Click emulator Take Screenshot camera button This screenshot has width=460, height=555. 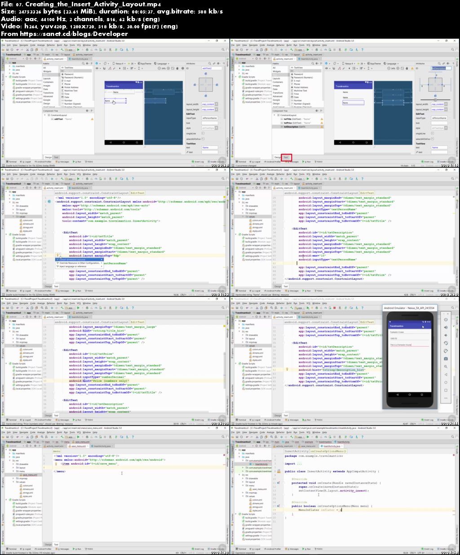446,359
